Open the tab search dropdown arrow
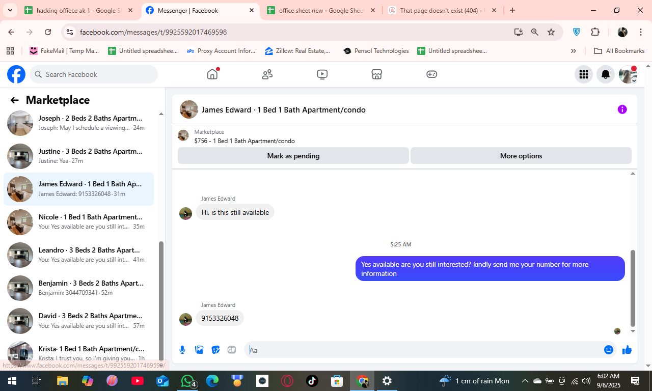Screen dimensions: 652x391 point(10,10)
